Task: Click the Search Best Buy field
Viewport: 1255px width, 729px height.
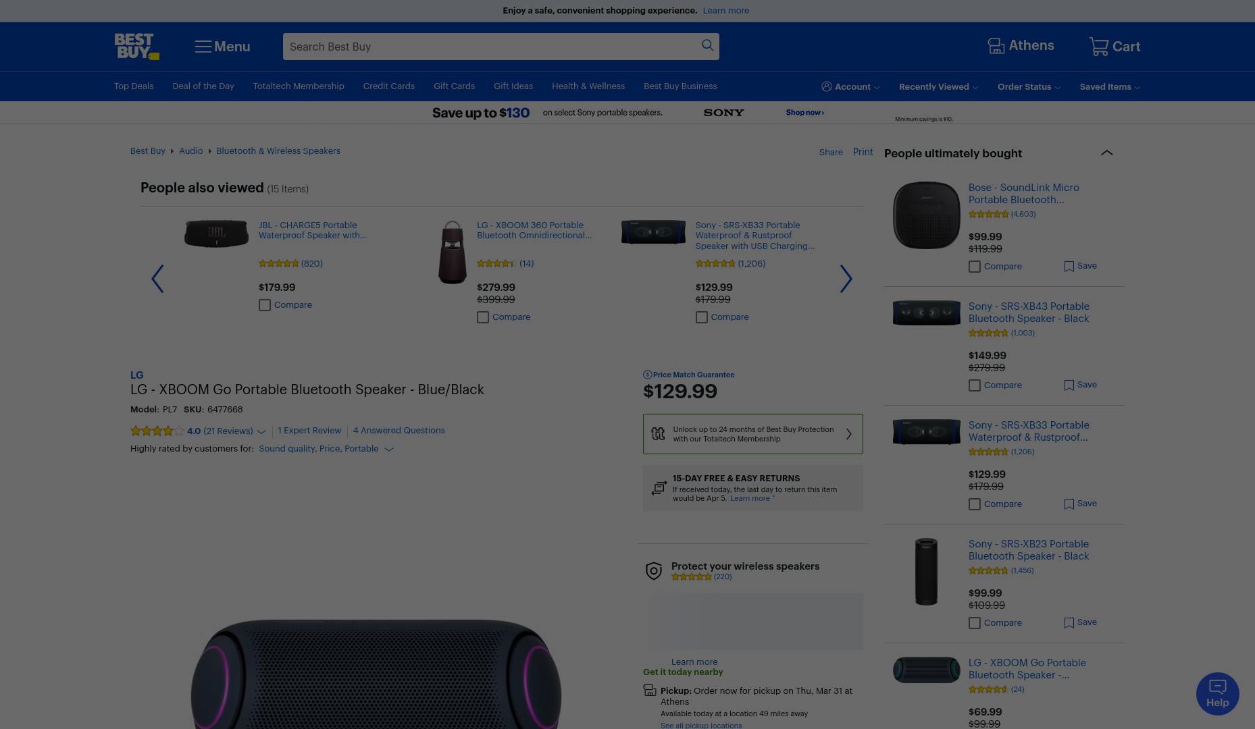Action: pyautogui.click(x=491, y=47)
